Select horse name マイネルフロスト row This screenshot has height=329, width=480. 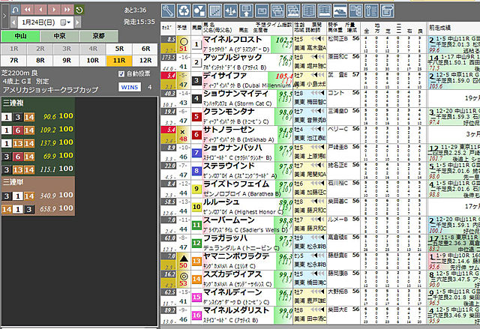click(232, 39)
